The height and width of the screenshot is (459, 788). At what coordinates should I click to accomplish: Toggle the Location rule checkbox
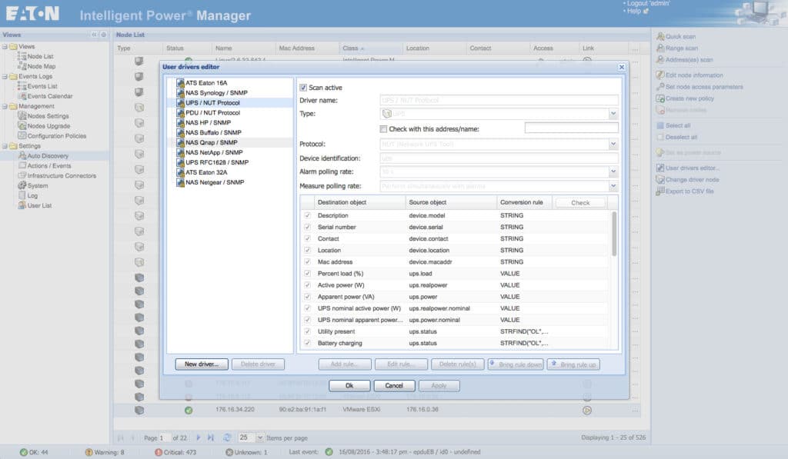click(x=307, y=250)
